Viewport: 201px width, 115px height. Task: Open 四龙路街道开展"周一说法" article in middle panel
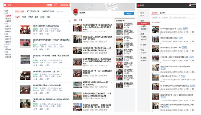tap(97, 72)
